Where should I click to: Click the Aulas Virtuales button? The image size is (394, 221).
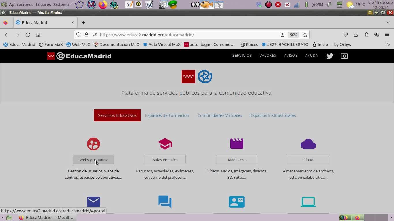pyautogui.click(x=165, y=160)
